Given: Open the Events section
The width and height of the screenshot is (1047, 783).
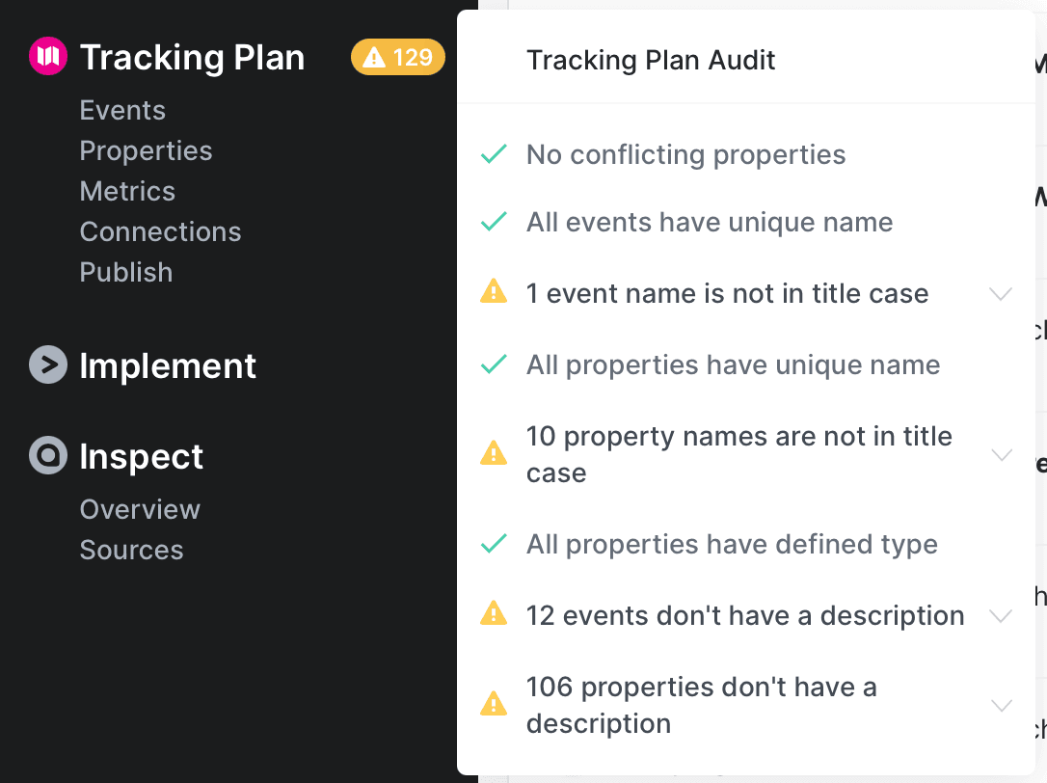Looking at the screenshot, I should 122,110.
